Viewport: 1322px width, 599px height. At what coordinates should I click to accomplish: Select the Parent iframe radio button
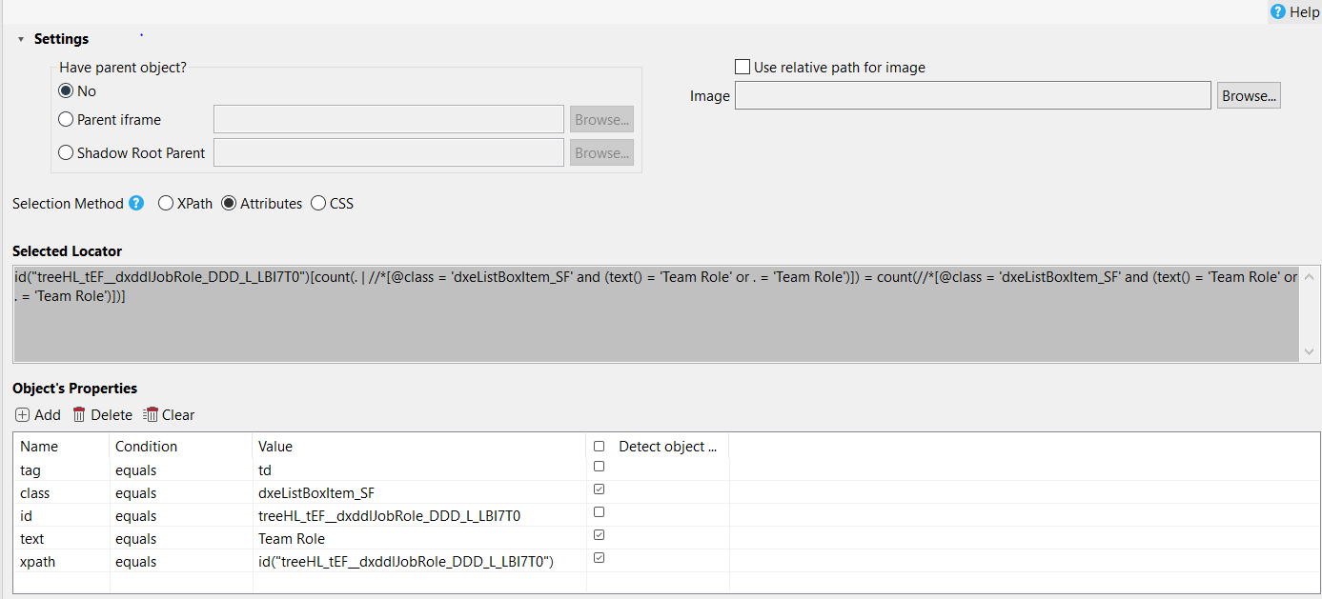click(66, 120)
